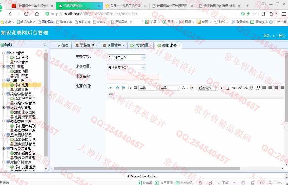Collapse the 题库类别管理 tree node
Image resolution: width=288 pixels, height=185 pixels.
coord(4,121)
